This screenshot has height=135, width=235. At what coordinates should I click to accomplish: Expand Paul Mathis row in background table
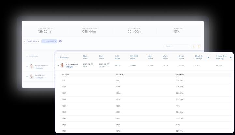coord(27,77)
